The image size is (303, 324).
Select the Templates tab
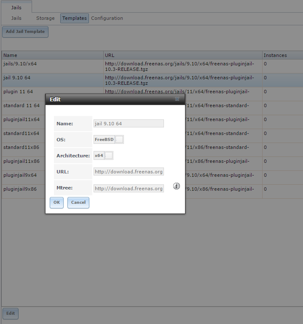(x=75, y=18)
